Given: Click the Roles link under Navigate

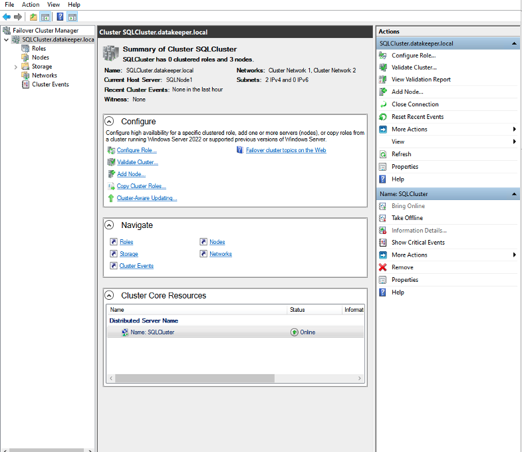Looking at the screenshot, I should pos(126,242).
